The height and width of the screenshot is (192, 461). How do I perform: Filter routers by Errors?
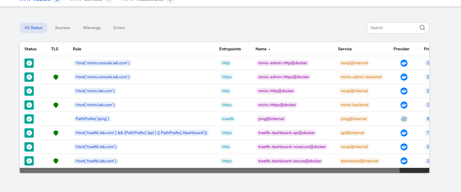119,28
